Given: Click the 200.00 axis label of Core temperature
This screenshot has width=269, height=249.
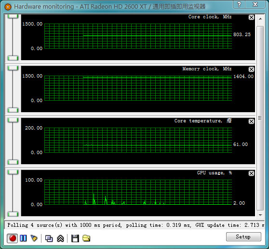Looking at the screenshot, I should pos(34,128).
